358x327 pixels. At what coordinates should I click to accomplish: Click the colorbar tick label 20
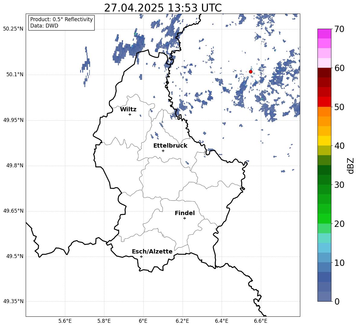[x=340, y=224]
